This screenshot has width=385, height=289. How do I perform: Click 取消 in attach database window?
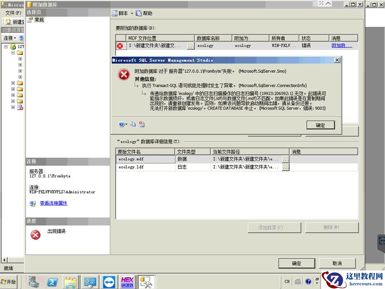pos(337,264)
